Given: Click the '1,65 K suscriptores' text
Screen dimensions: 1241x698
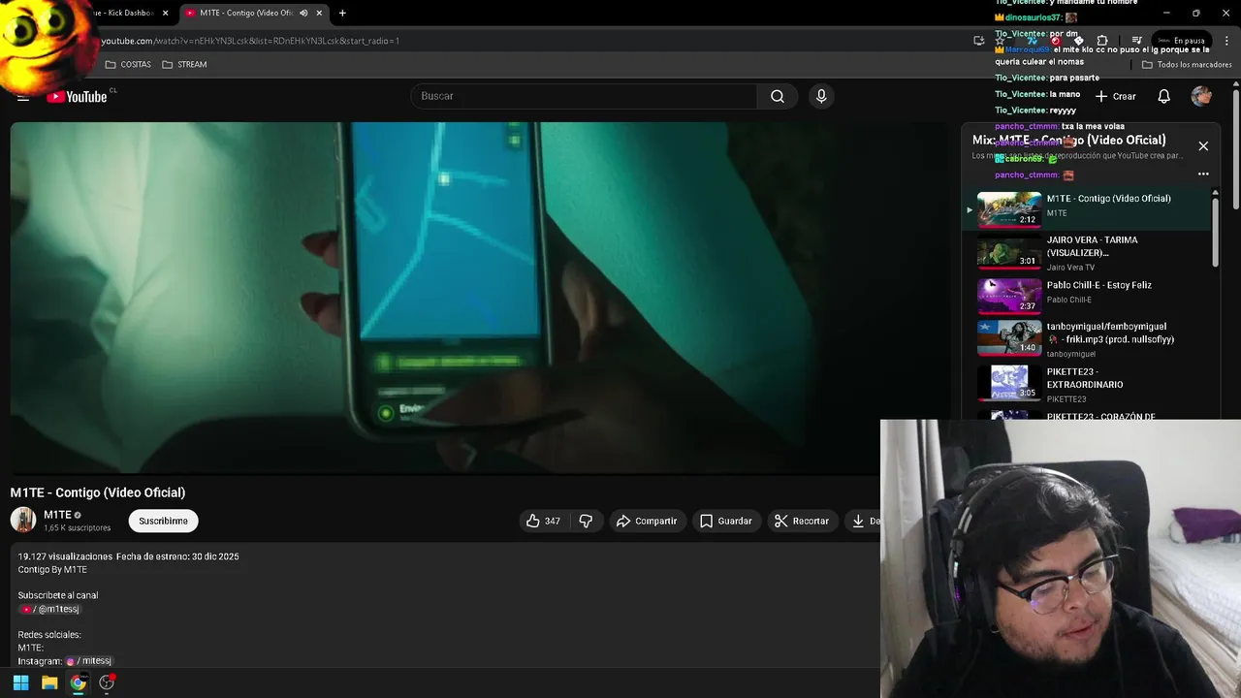Looking at the screenshot, I should pyautogui.click(x=77, y=528).
